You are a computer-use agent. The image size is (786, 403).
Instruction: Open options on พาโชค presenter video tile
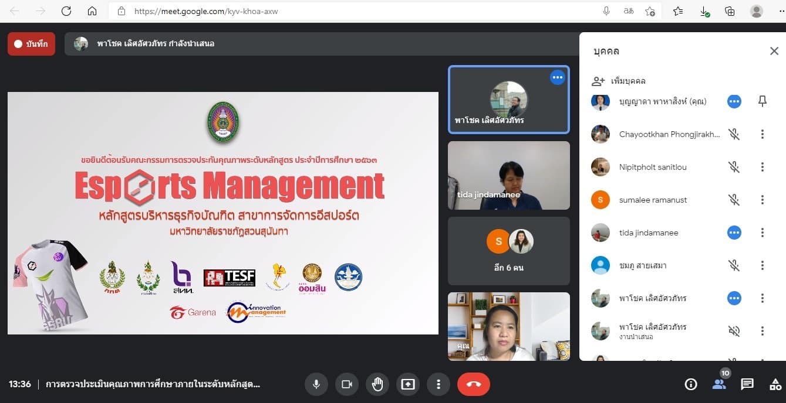coord(557,77)
